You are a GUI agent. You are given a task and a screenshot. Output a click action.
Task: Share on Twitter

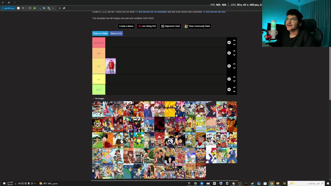point(100,33)
